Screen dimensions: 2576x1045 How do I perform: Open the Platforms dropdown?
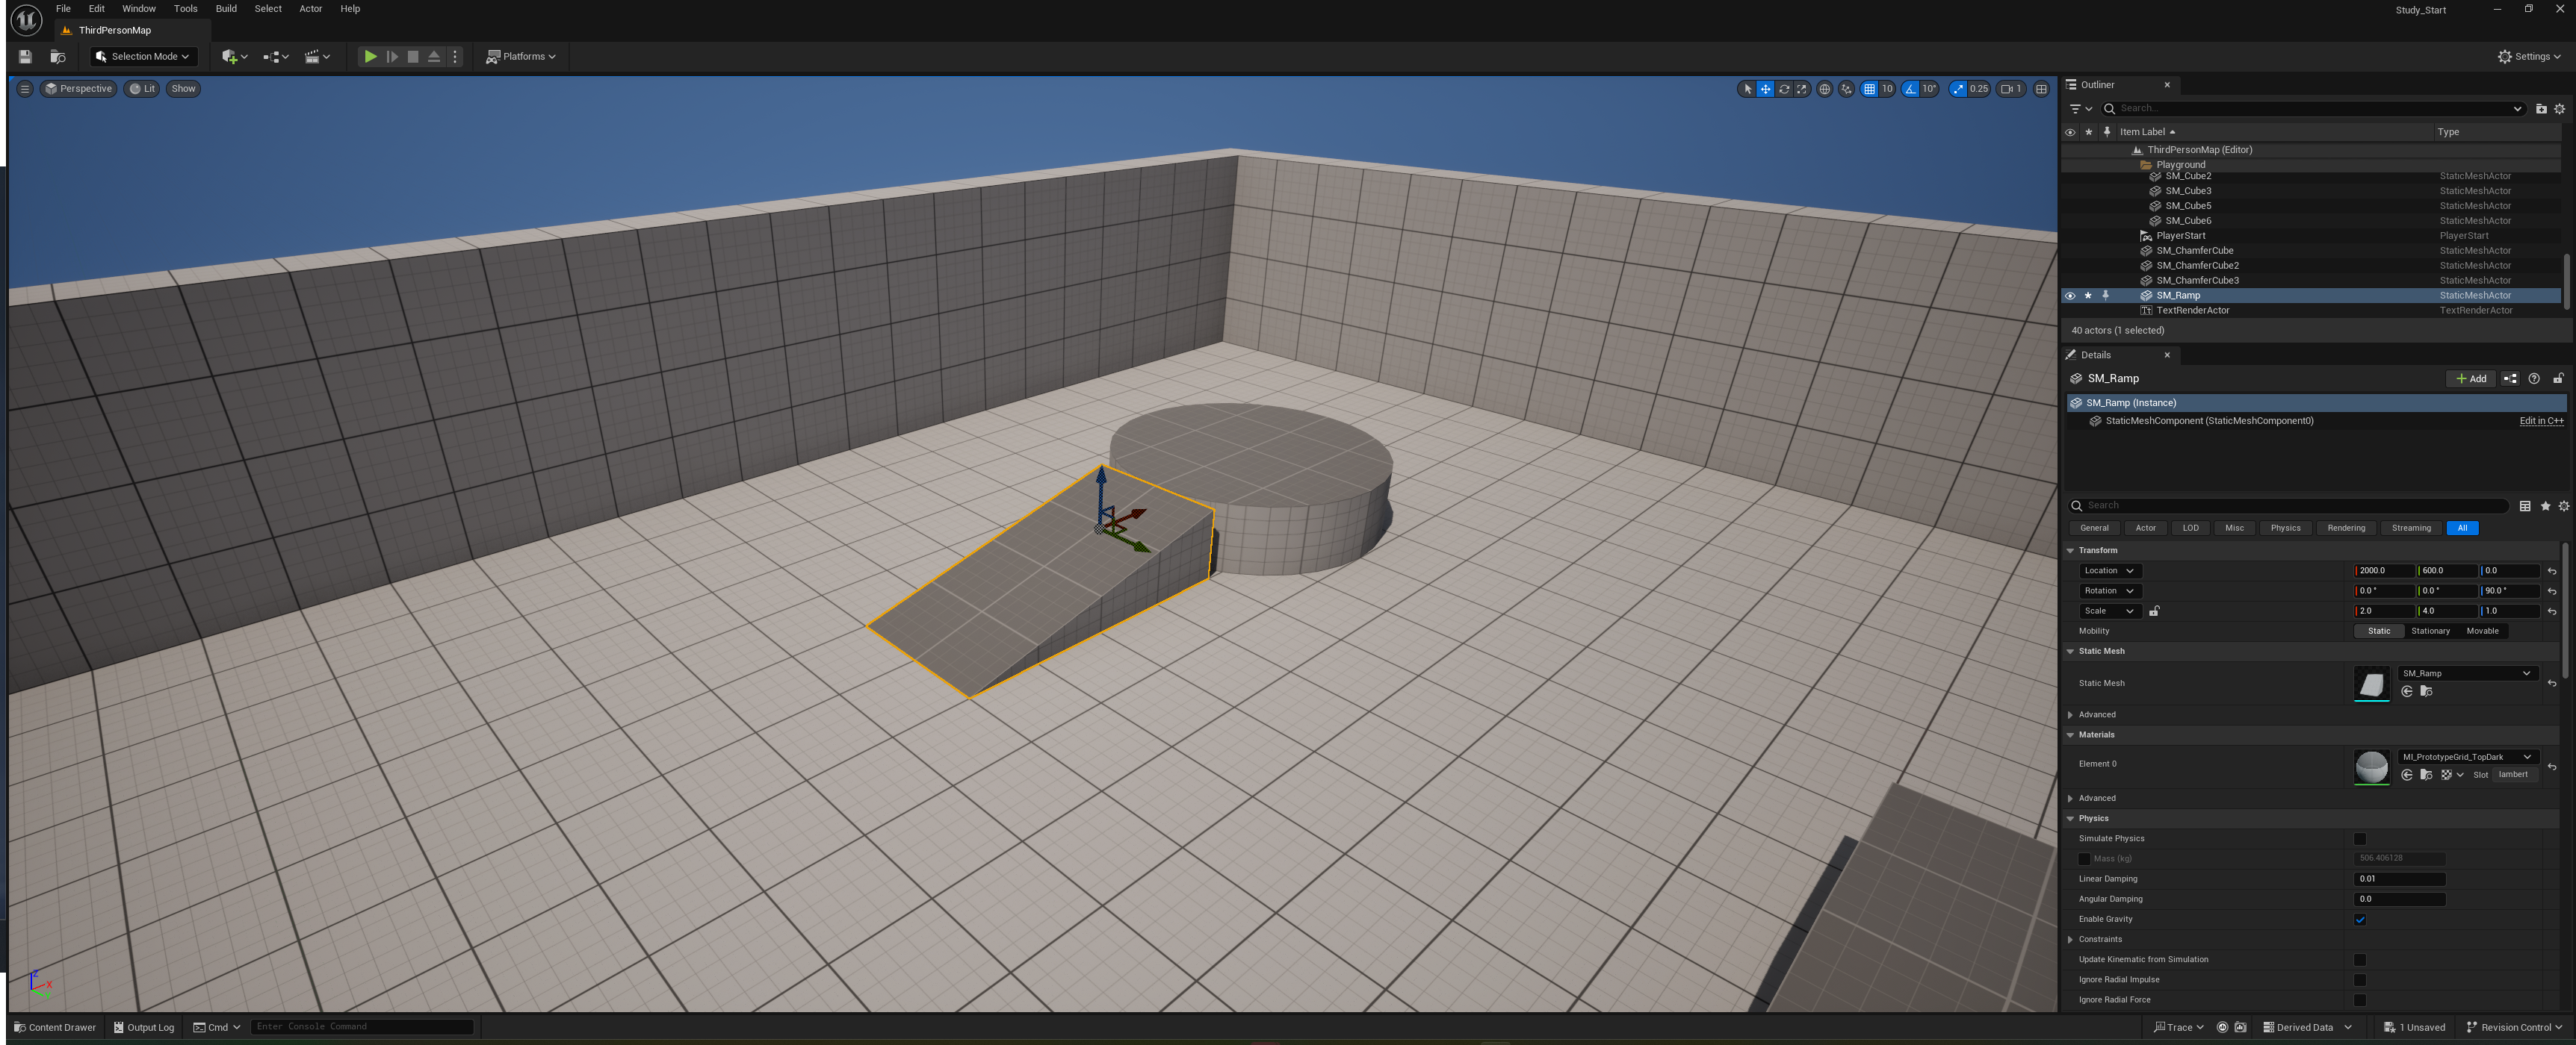tap(520, 57)
